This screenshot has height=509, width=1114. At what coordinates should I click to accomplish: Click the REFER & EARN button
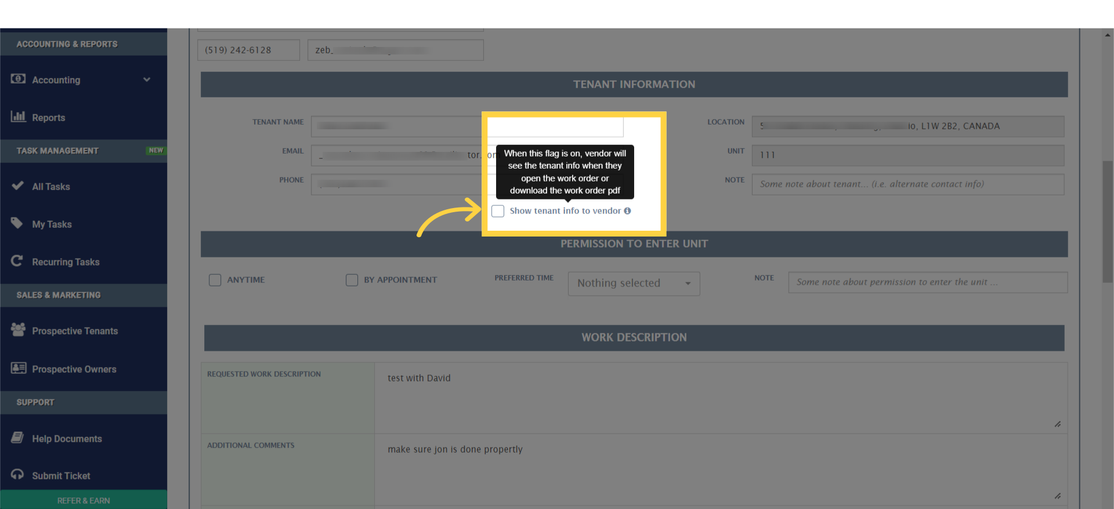[84, 500]
